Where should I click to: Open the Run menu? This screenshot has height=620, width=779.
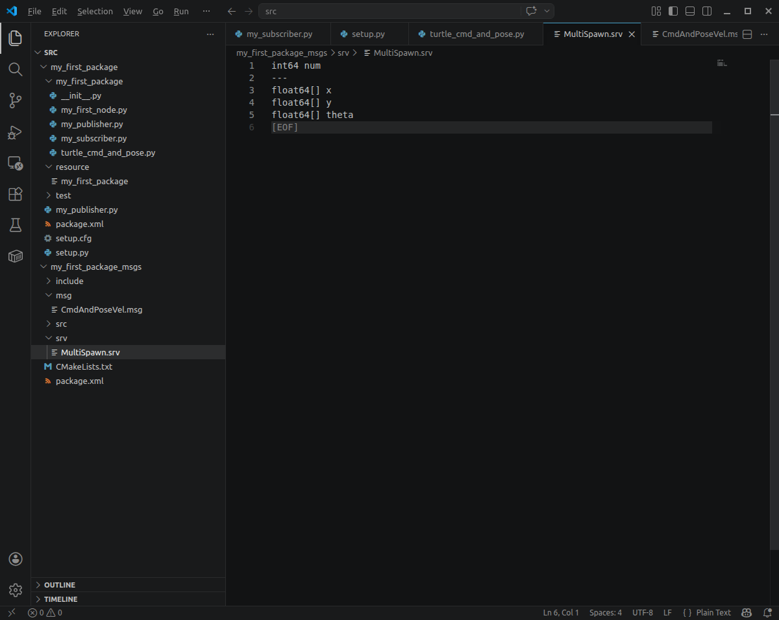click(181, 11)
